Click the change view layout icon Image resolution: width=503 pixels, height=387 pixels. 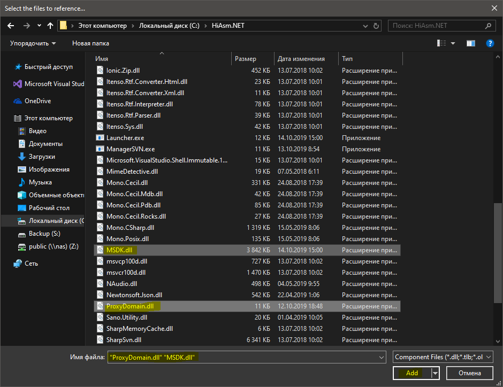pyautogui.click(x=442, y=43)
